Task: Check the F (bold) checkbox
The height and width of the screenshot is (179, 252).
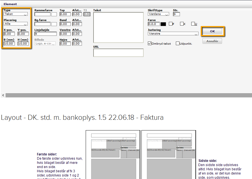Action: pyautogui.click(x=171, y=24)
